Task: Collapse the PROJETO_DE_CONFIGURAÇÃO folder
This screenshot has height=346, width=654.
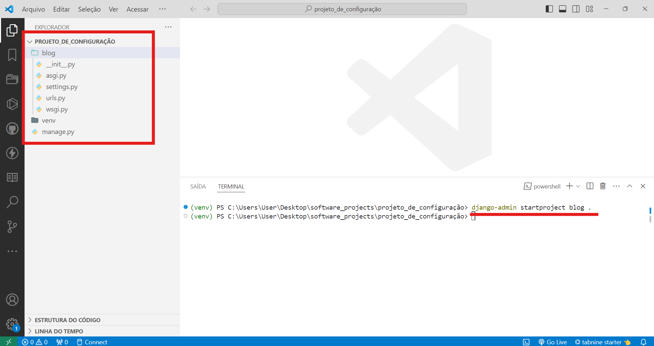Action: click(30, 41)
